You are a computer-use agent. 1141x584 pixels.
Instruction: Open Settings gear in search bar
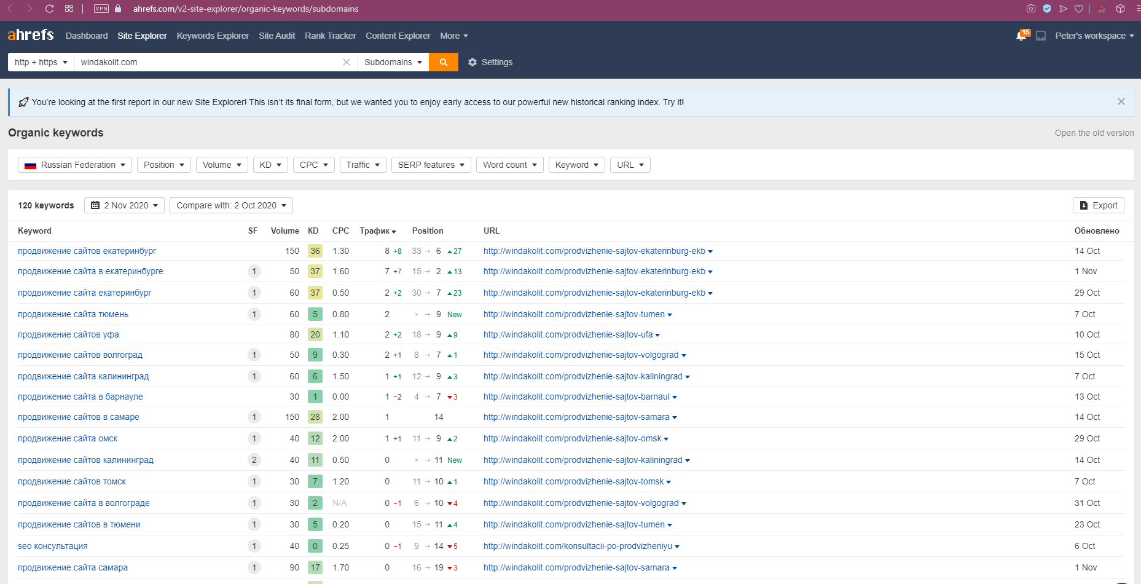(490, 62)
